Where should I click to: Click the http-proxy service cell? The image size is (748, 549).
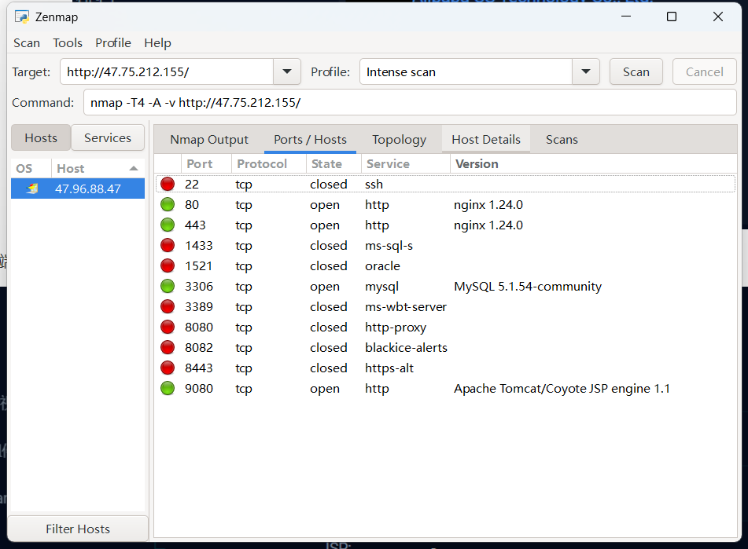click(x=396, y=328)
